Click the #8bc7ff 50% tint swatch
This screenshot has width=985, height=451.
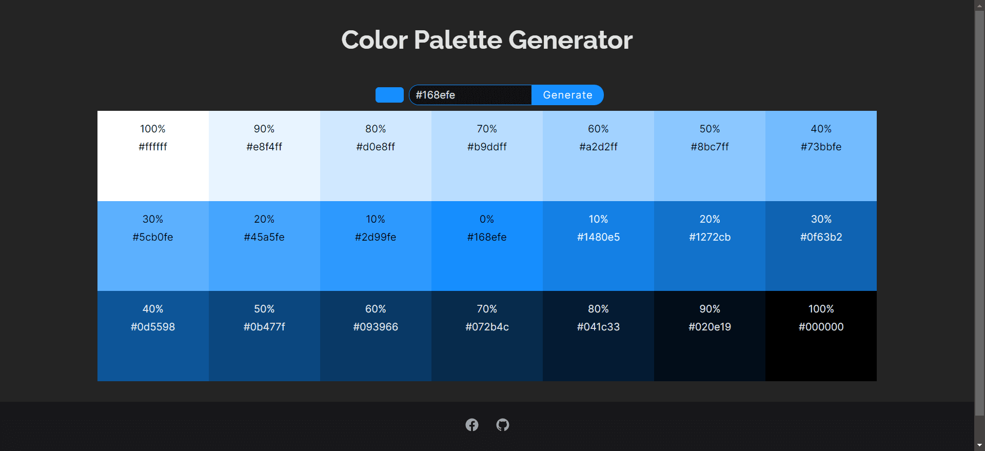point(710,155)
